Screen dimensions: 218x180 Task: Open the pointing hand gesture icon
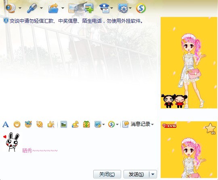point(51,124)
